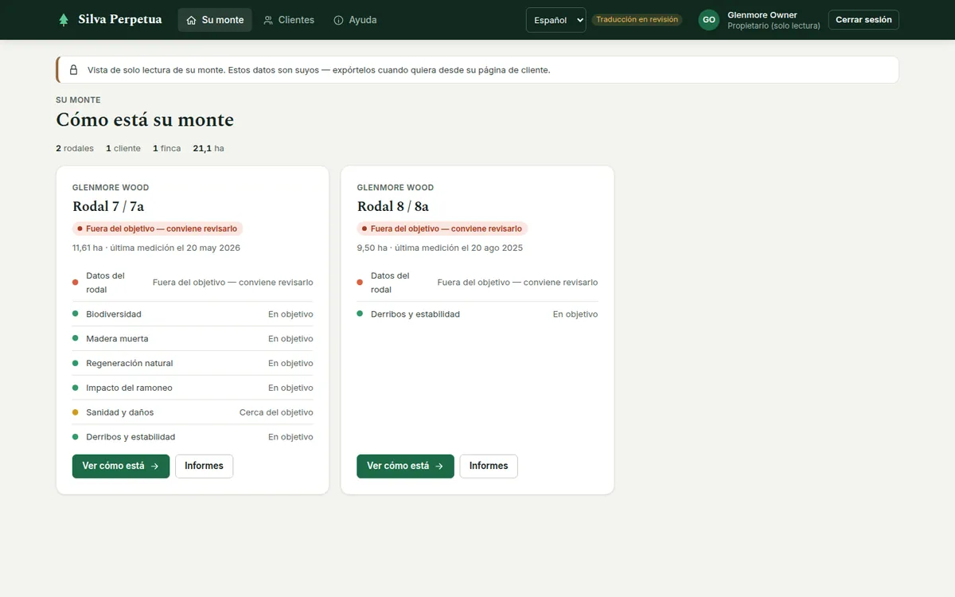Screen dimensions: 955x597
Task: Click Cerca del objetivo status text
Action: [x=276, y=412]
